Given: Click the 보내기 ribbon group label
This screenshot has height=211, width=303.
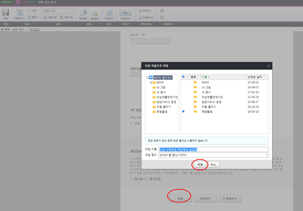Looking at the screenshot, I should tap(126, 24).
